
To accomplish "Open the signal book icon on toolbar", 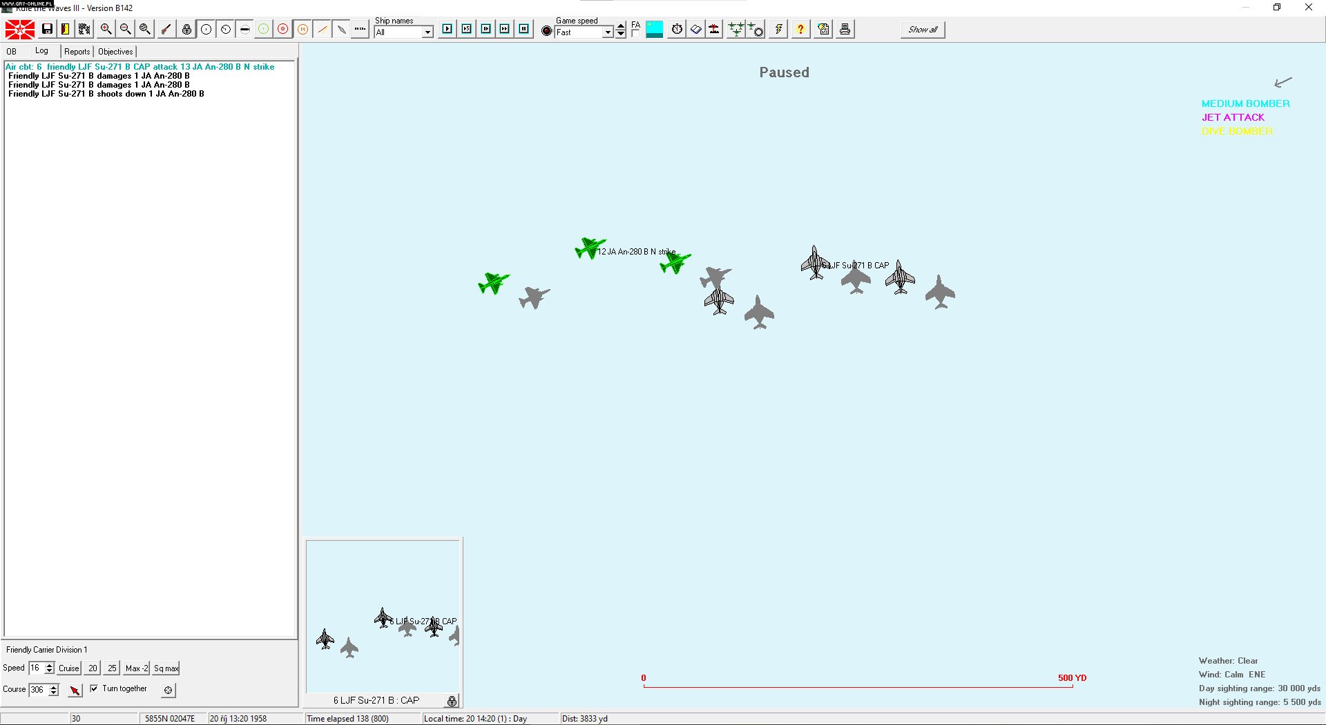I will click(x=695, y=29).
